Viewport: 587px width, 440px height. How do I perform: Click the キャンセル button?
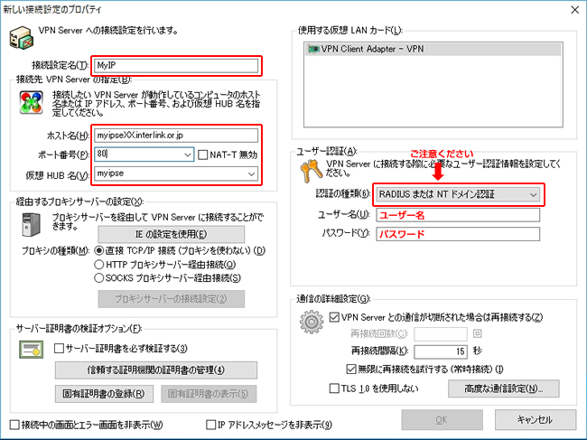tap(536, 419)
